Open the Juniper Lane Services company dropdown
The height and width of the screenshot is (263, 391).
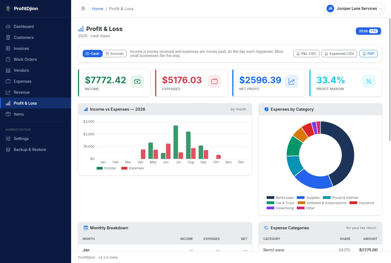pyautogui.click(x=354, y=8)
